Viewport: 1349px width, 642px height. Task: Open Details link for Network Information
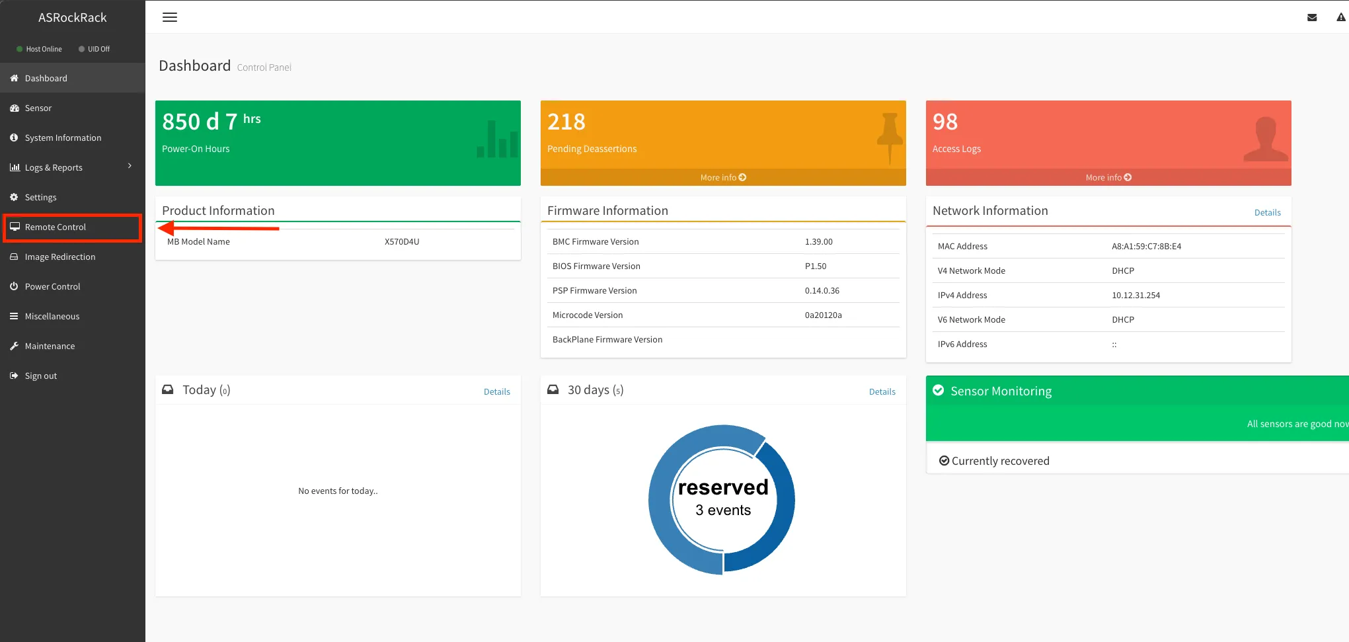1267,212
